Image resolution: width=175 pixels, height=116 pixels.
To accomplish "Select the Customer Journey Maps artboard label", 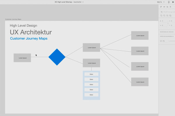I will pos(13,19).
